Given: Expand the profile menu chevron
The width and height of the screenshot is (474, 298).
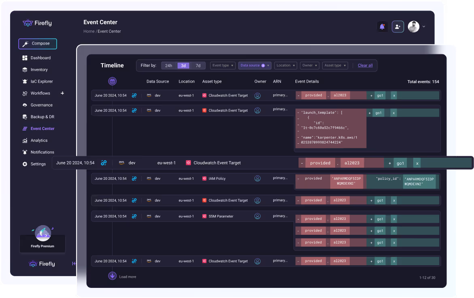Looking at the screenshot, I should pos(424,27).
